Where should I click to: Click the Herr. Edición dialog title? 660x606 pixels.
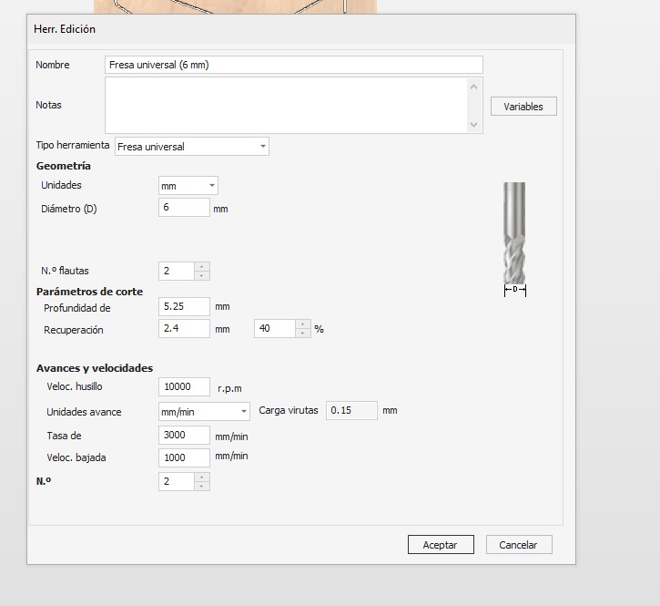pos(65,29)
